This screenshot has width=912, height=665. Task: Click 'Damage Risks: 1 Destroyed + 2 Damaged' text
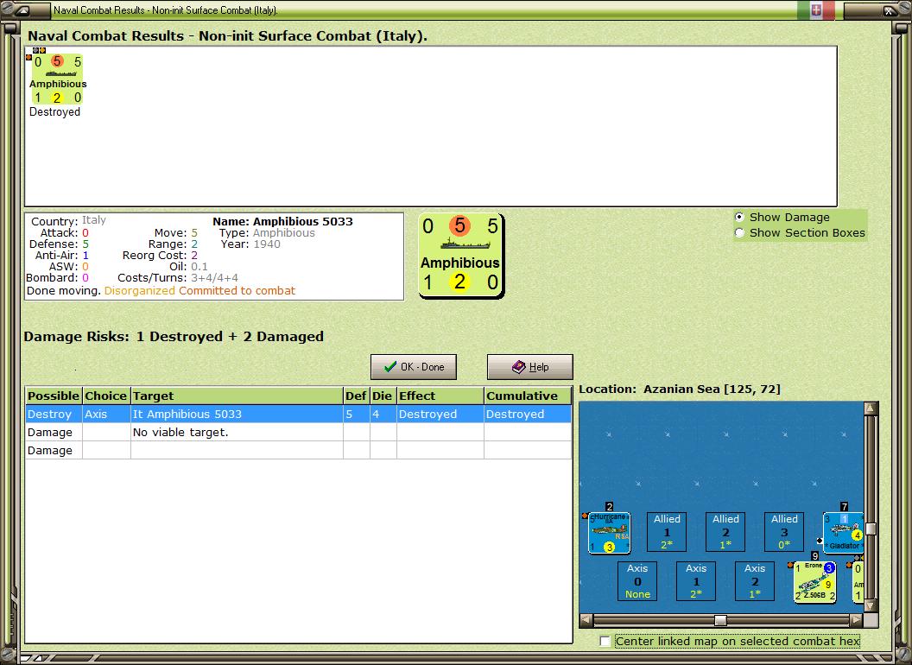coord(174,336)
